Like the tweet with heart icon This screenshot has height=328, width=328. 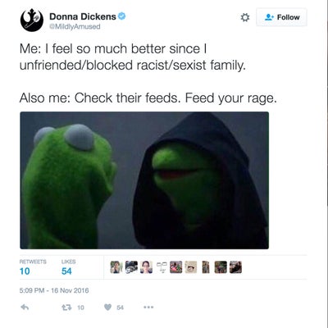(x=108, y=307)
